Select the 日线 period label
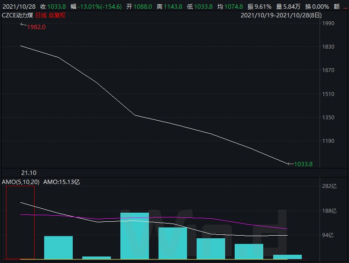 (41, 15)
